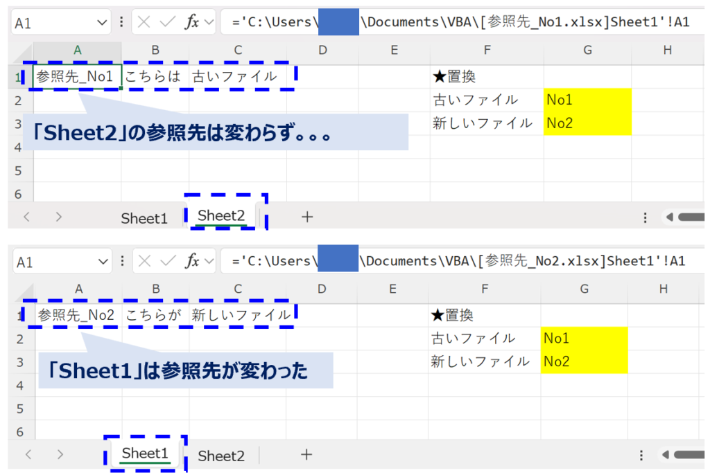The width and height of the screenshot is (710, 475).
Task: Click the three-dot handle beside the bottom Name Box
Action: click(122, 261)
